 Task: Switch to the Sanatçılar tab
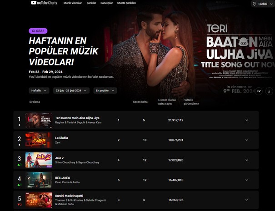(x=107, y=3)
